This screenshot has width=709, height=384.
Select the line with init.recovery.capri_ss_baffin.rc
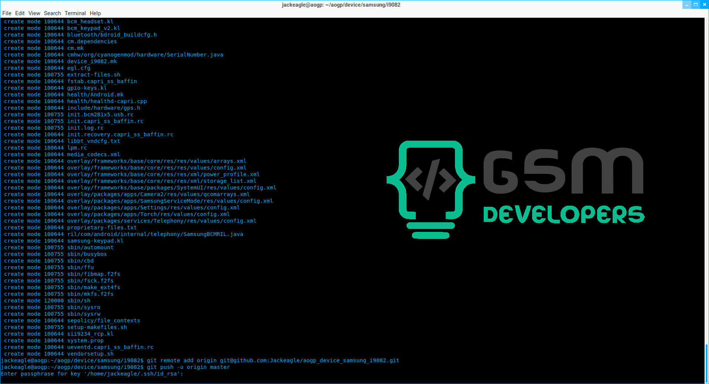[x=89, y=135]
